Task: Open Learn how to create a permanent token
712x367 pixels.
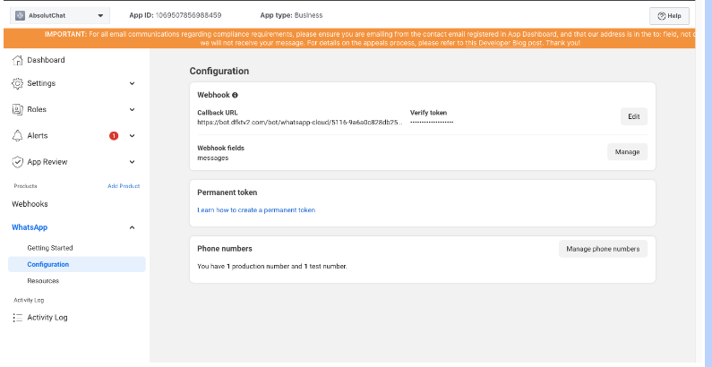Action: 256,210
